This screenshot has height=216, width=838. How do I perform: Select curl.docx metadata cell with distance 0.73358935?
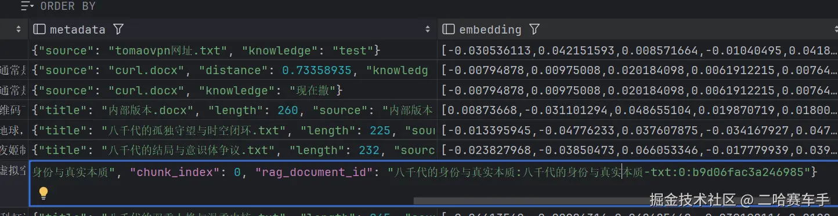233,71
